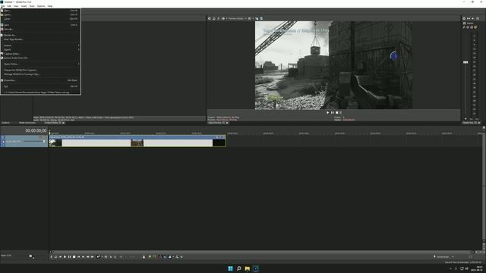Screen dimensions: 486x273
Task: Select Render As in the File menu
Action: point(41,35)
